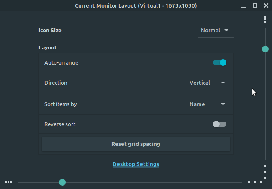Open the Icon Size dropdown showing Normal
This screenshot has width=272, height=189.
pos(216,31)
